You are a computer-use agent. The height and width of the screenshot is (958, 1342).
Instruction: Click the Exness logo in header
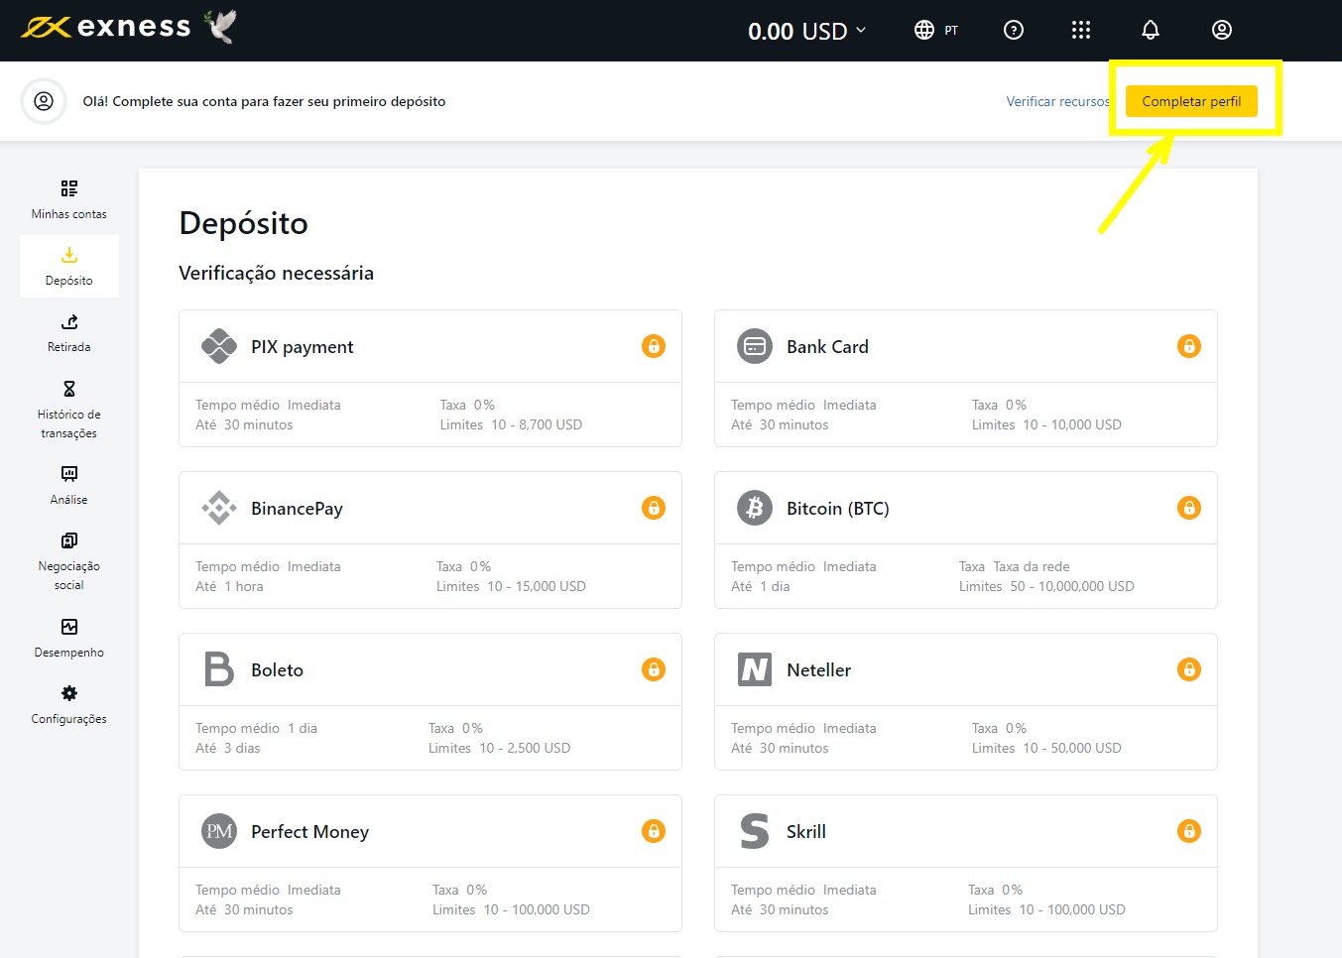coord(106,28)
